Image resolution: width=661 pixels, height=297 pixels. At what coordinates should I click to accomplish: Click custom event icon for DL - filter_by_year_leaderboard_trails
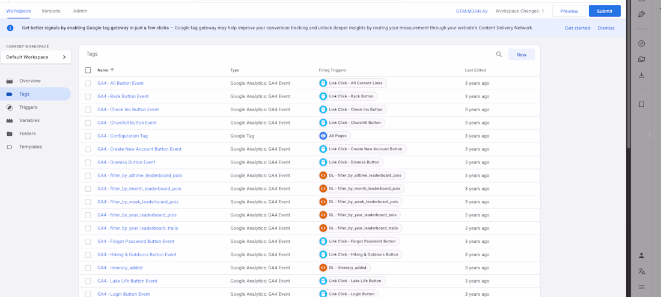pos(323,228)
